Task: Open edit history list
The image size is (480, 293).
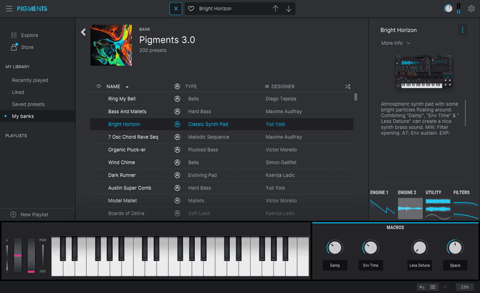Action: click(433, 287)
